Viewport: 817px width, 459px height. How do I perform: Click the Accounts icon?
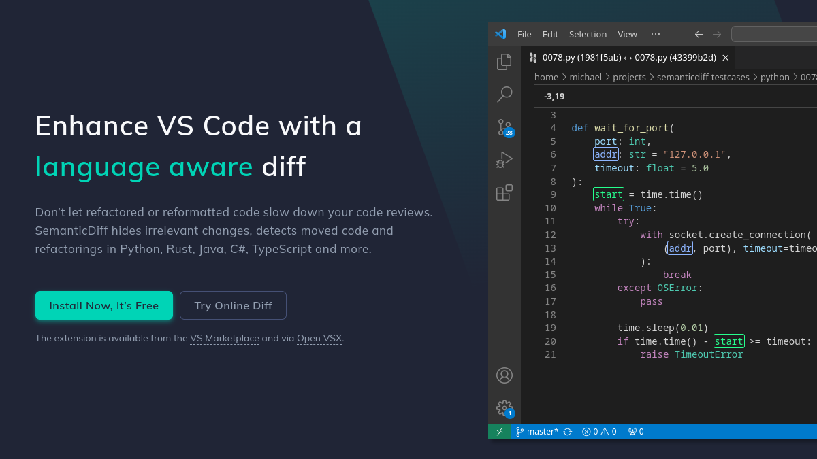(504, 375)
